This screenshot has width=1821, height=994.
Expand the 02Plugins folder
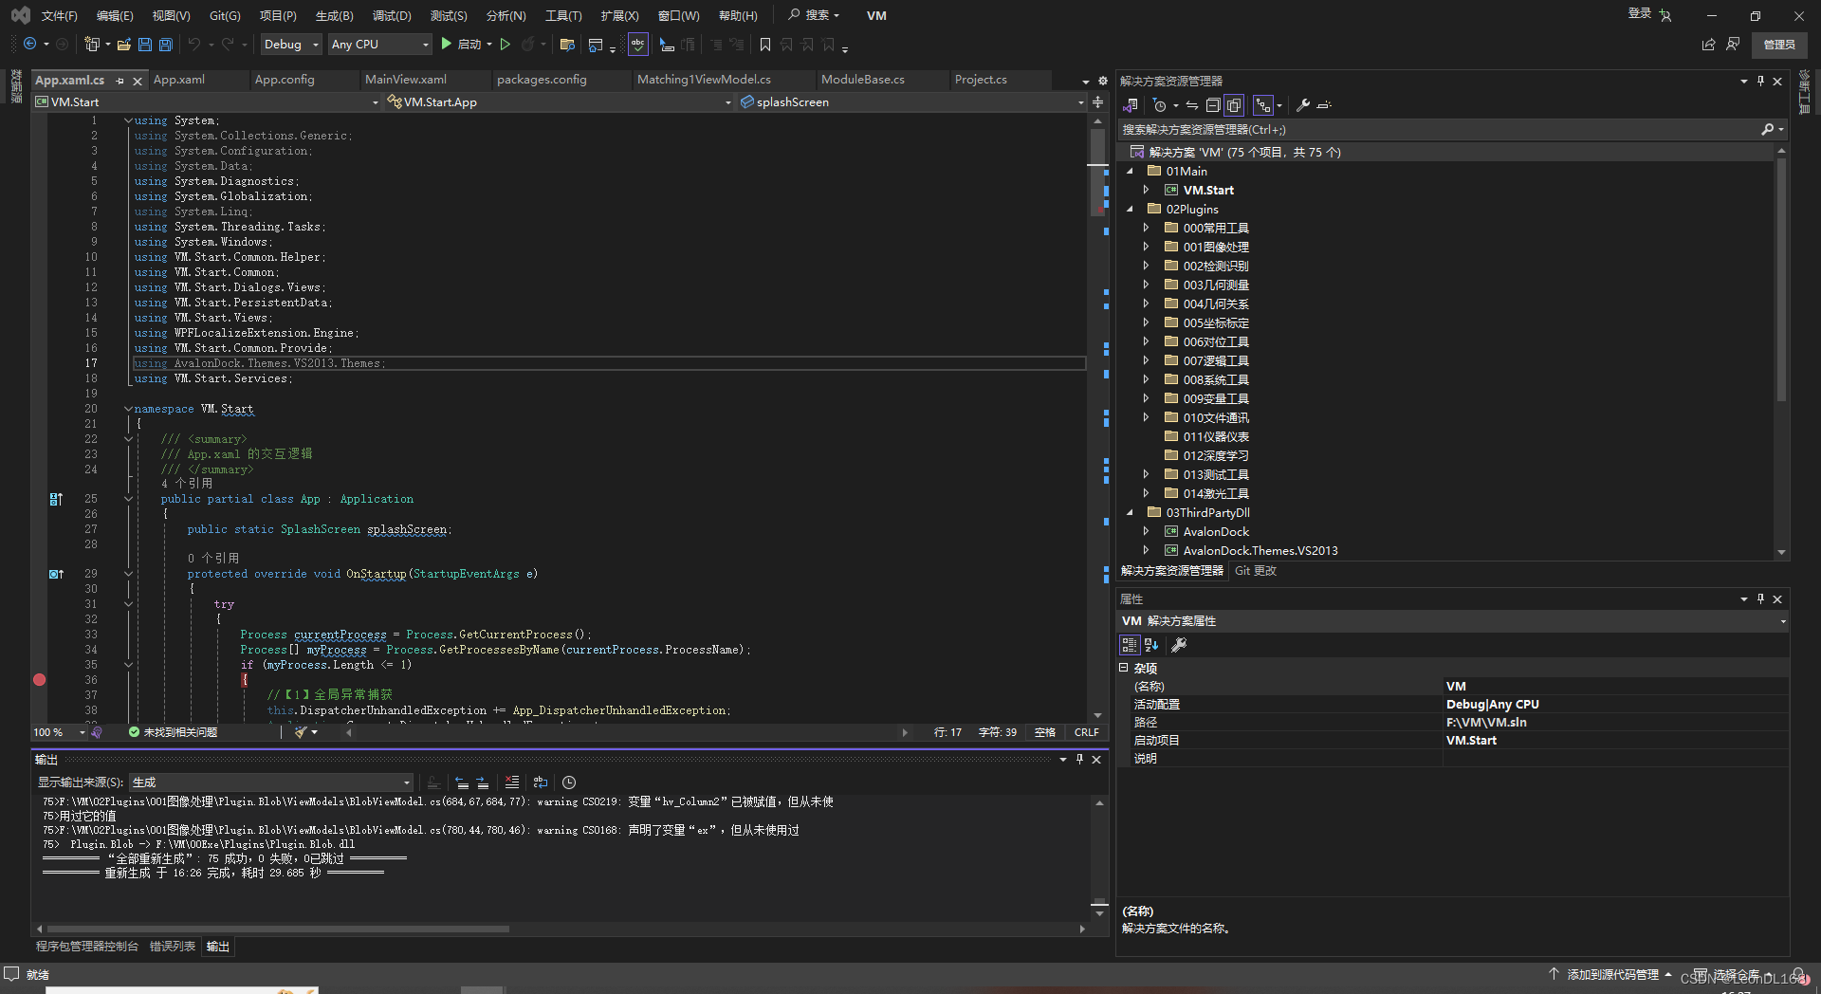click(1129, 209)
